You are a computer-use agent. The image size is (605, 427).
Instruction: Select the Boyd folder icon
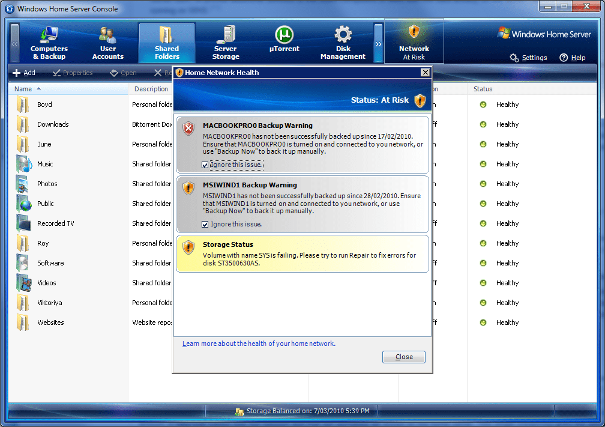(23, 104)
